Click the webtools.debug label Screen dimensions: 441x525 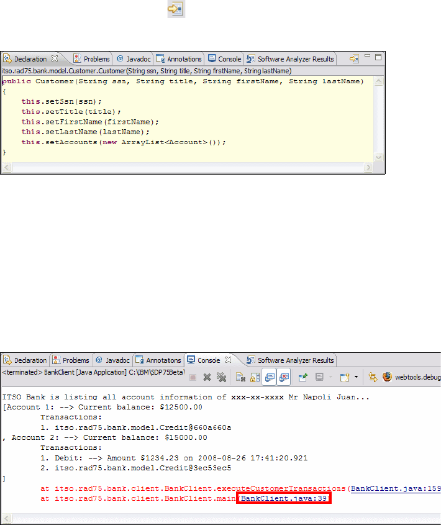[x=417, y=377]
